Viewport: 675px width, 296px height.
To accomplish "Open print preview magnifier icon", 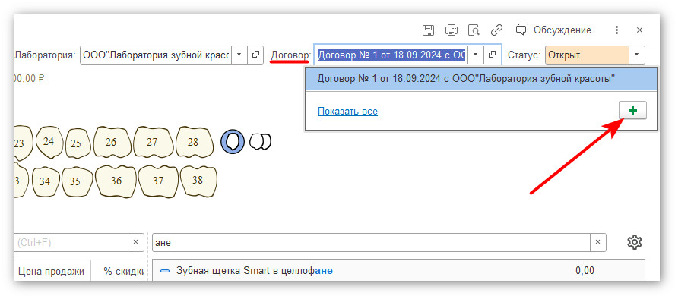I will pyautogui.click(x=474, y=30).
